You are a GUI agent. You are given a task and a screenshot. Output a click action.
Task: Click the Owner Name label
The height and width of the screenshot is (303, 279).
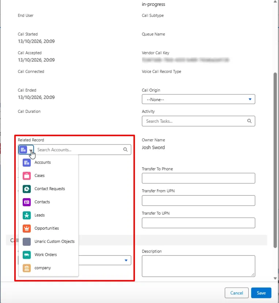coord(153,140)
